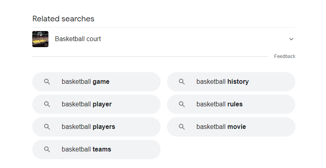Click the Related searches heading
This screenshot has width=326, height=168.
63,19
